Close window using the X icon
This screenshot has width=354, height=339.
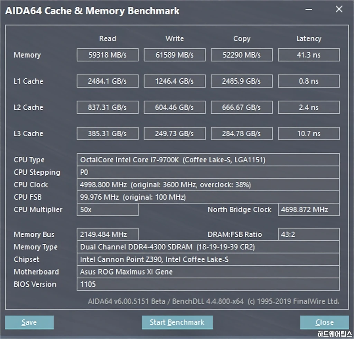(339, 9)
